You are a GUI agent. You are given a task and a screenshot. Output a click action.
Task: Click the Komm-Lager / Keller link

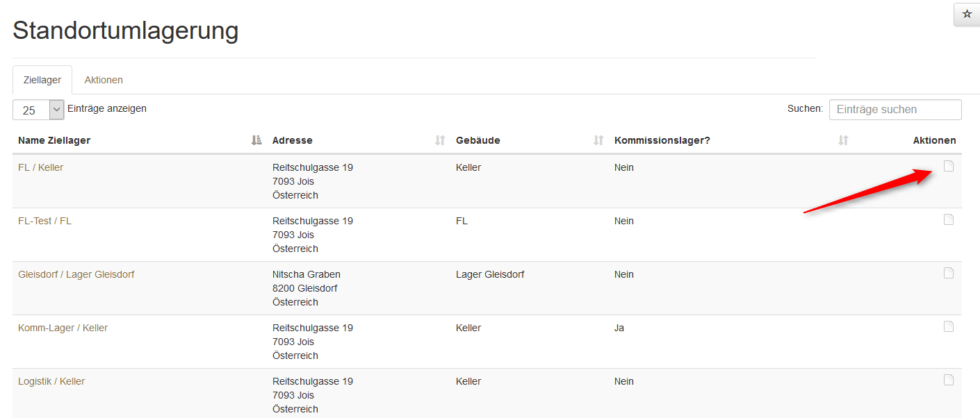(63, 328)
